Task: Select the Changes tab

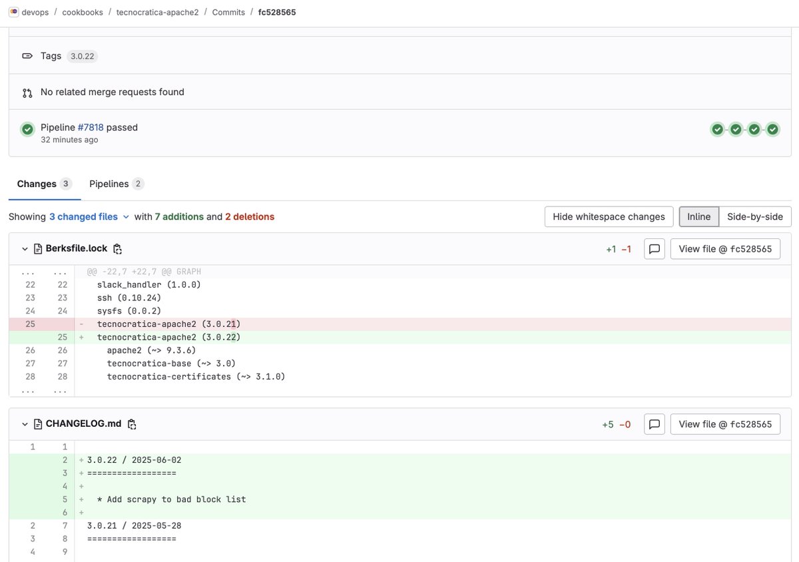Action: click(x=45, y=184)
